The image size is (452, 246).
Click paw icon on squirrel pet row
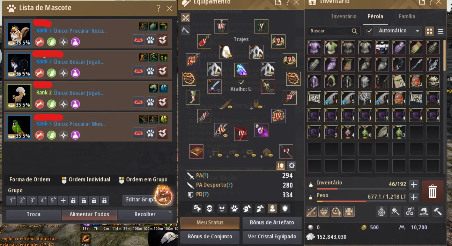(150, 40)
